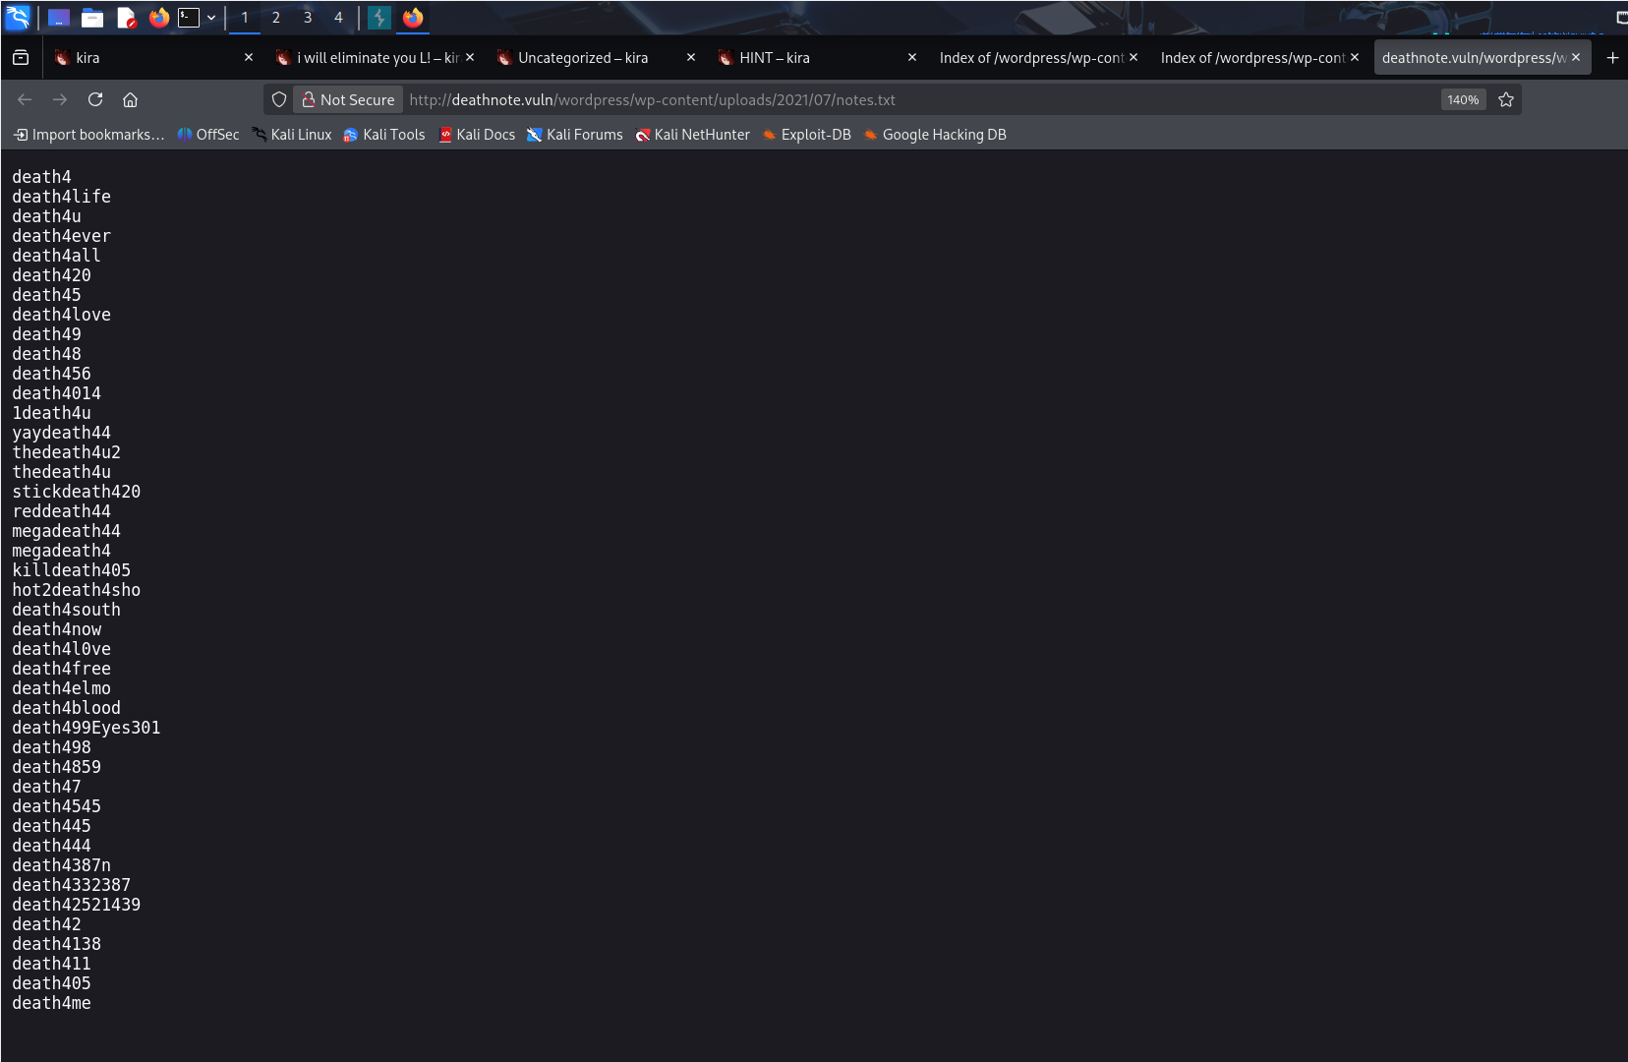Image resolution: width=1628 pixels, height=1062 pixels.
Task: Close the "Uncategorized – kira" tab
Action: (691, 58)
